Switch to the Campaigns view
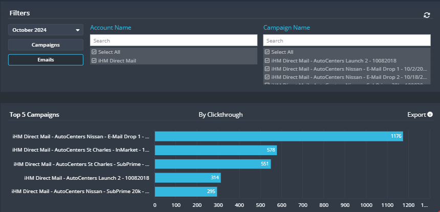The image size is (440, 212). [x=46, y=45]
